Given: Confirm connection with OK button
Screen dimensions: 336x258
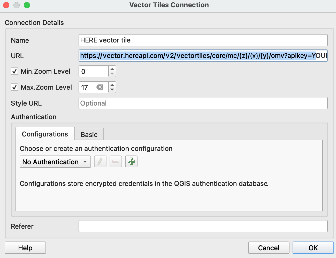Looking at the screenshot, I should tap(313, 248).
